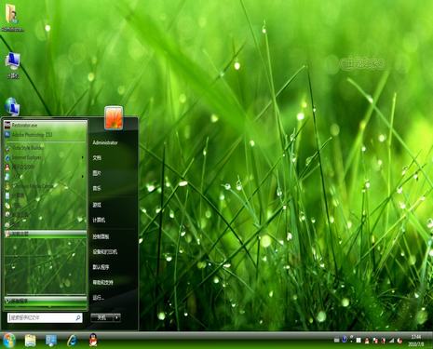Click the 关机 shutdown button
Viewport: 433px width, 349px height.
click(102, 317)
